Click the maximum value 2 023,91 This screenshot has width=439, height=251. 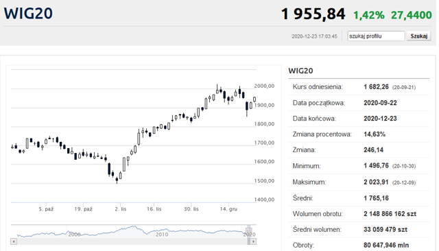click(x=376, y=182)
